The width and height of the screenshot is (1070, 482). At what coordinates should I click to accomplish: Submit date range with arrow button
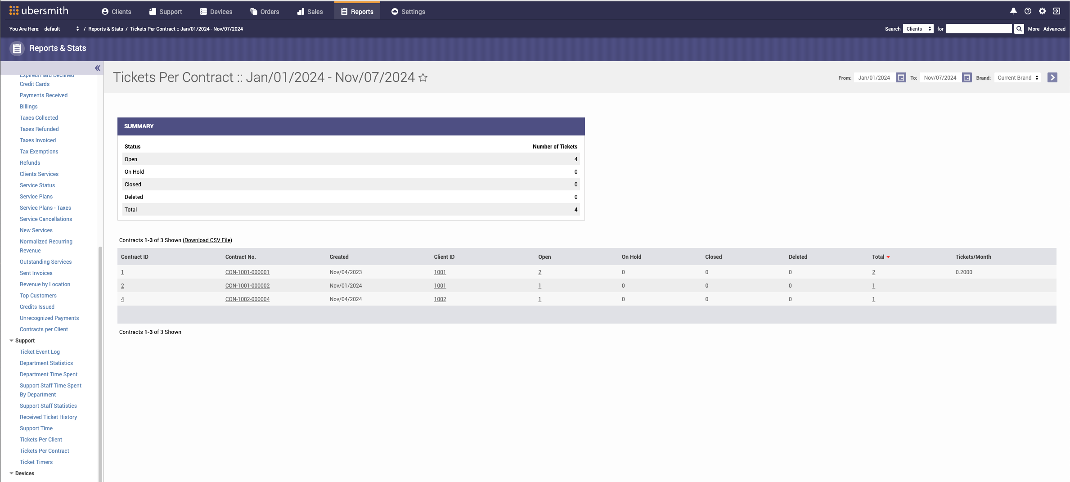[1052, 78]
